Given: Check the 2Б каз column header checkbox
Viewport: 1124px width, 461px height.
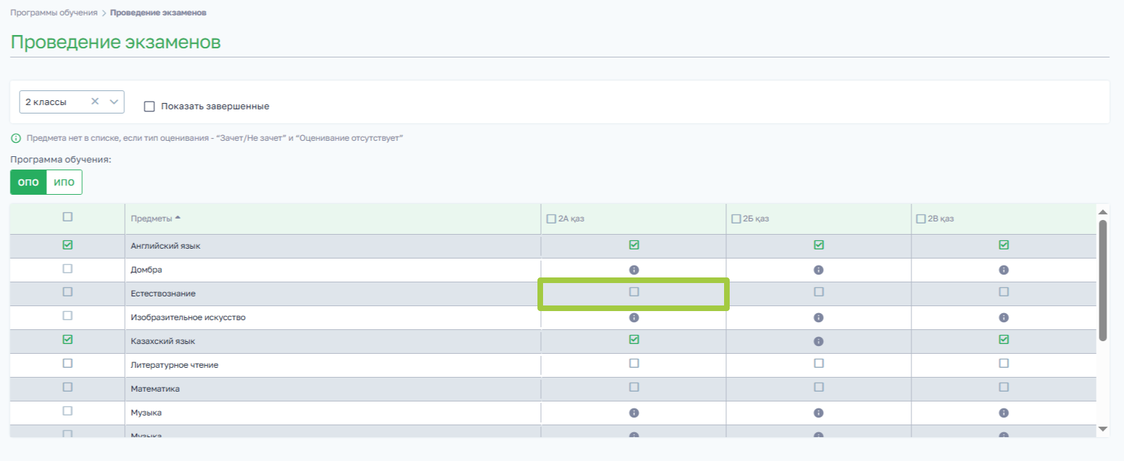Looking at the screenshot, I should coord(736,219).
